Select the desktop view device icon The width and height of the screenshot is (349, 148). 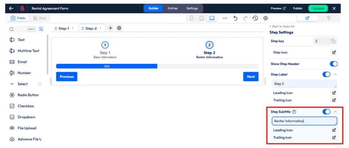[212, 18]
